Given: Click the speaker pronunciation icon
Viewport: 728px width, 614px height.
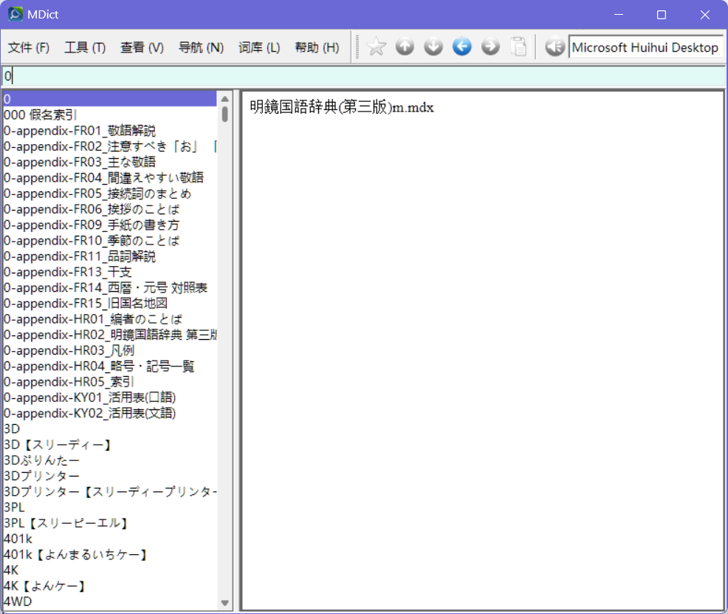Looking at the screenshot, I should tap(554, 47).
